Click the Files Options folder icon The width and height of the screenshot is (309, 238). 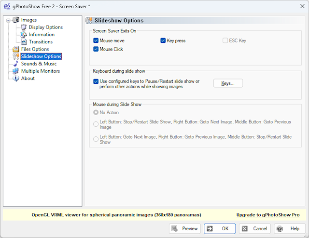[x=16, y=49]
